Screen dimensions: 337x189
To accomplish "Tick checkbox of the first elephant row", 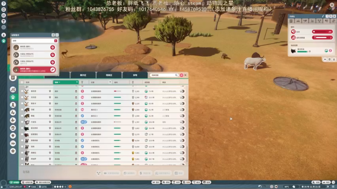I will 22,141.
